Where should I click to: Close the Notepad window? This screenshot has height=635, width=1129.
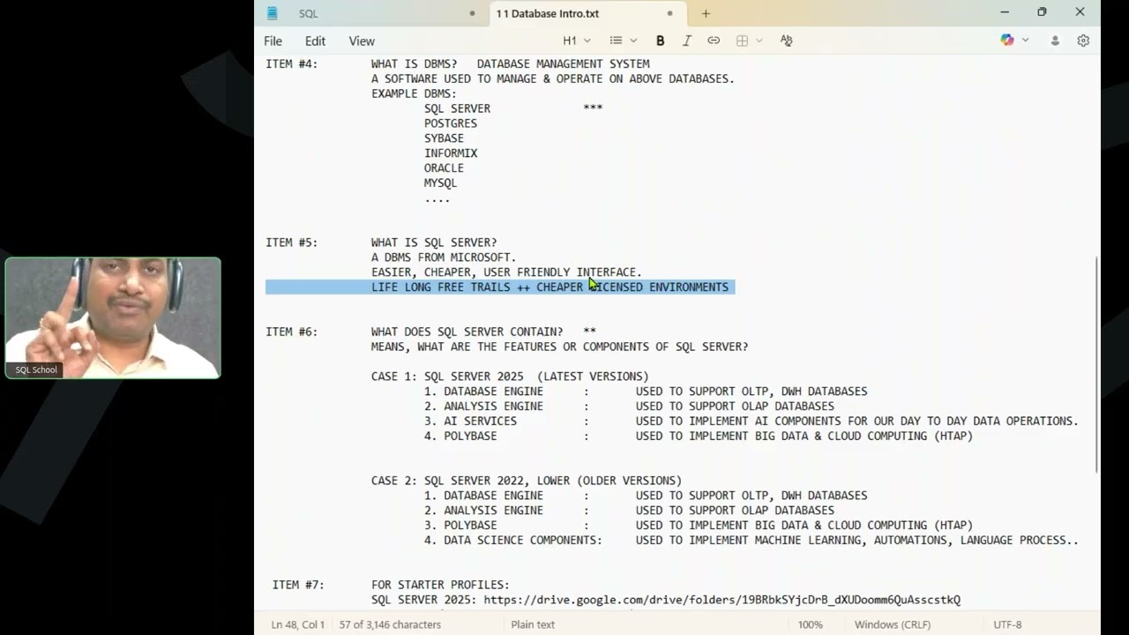tap(1080, 12)
